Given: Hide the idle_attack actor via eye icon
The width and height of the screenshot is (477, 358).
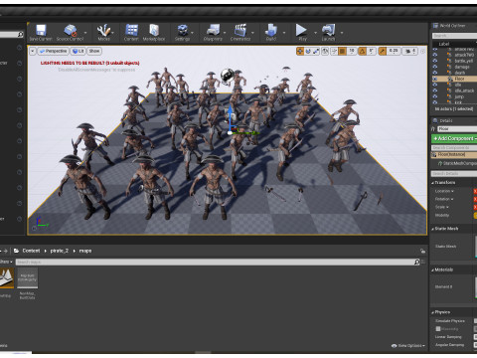Looking at the screenshot, I should 435,90.
